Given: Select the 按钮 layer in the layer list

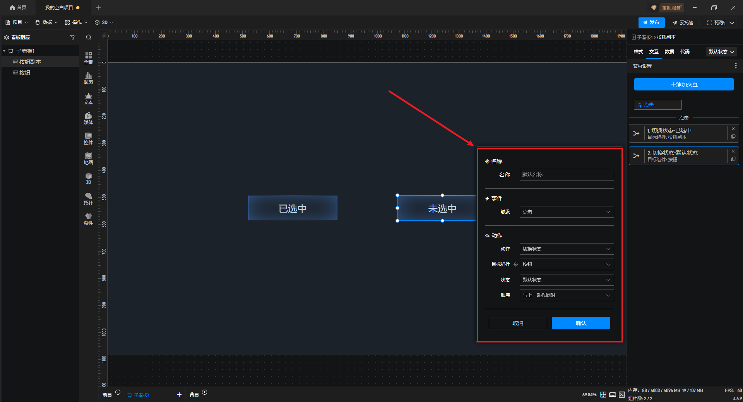Looking at the screenshot, I should [x=25, y=73].
